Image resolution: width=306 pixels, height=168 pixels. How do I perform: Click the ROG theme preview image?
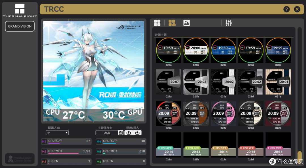coord(94,71)
